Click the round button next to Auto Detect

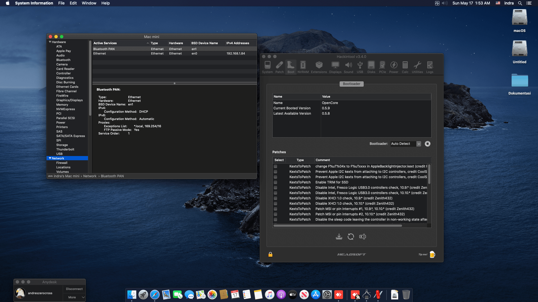coord(428,144)
